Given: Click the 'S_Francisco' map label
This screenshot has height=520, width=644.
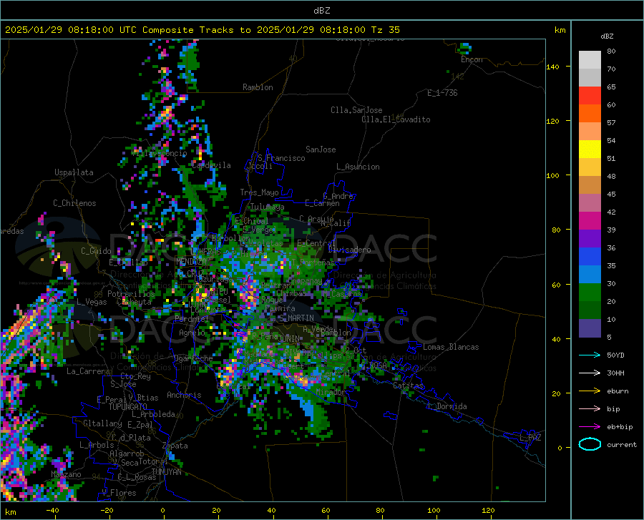Looking at the screenshot, I should [x=281, y=158].
